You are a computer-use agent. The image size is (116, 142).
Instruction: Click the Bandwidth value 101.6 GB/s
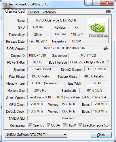[94, 90]
